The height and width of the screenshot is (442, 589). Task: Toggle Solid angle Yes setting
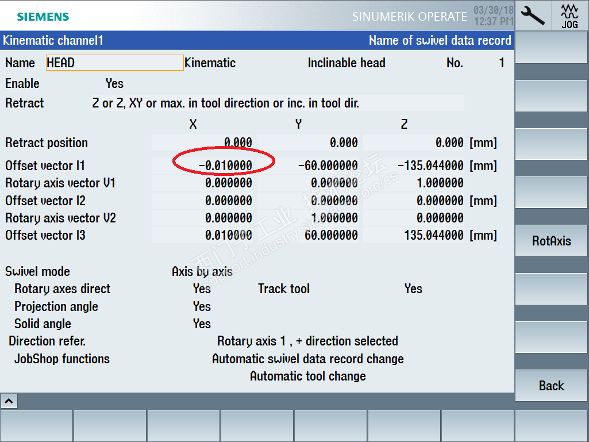[x=202, y=324]
